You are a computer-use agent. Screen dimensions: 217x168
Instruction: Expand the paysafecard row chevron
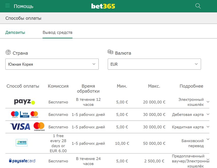(208, 159)
